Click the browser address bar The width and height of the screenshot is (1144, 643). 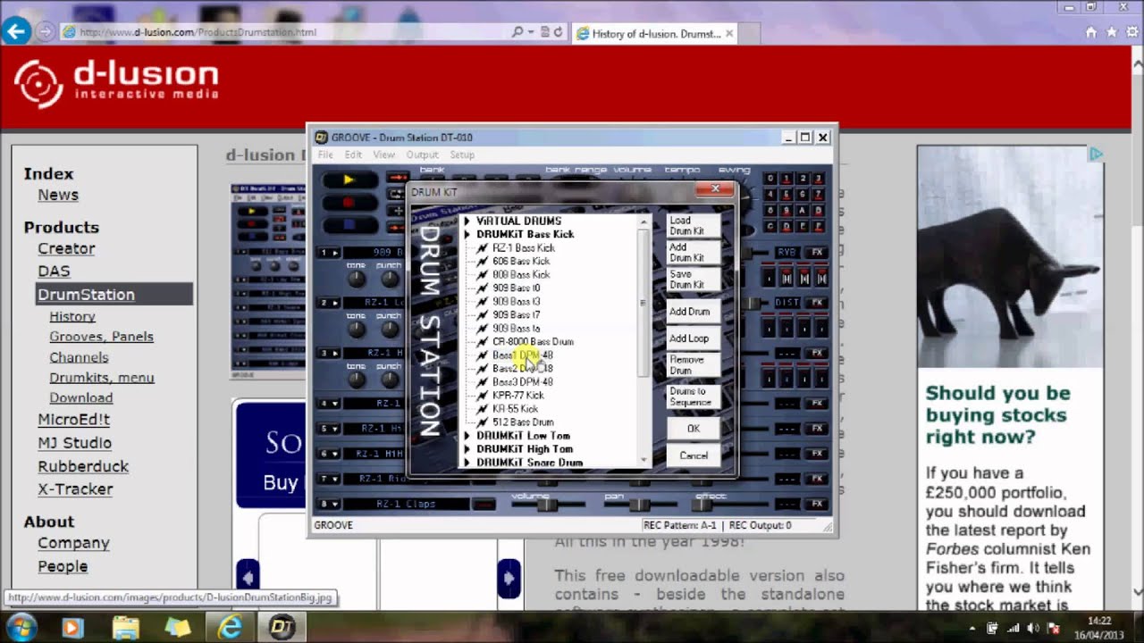pos(286,32)
